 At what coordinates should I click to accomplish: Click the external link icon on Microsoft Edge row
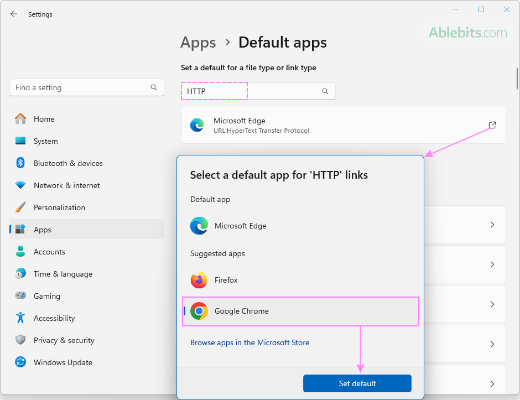[x=492, y=125]
